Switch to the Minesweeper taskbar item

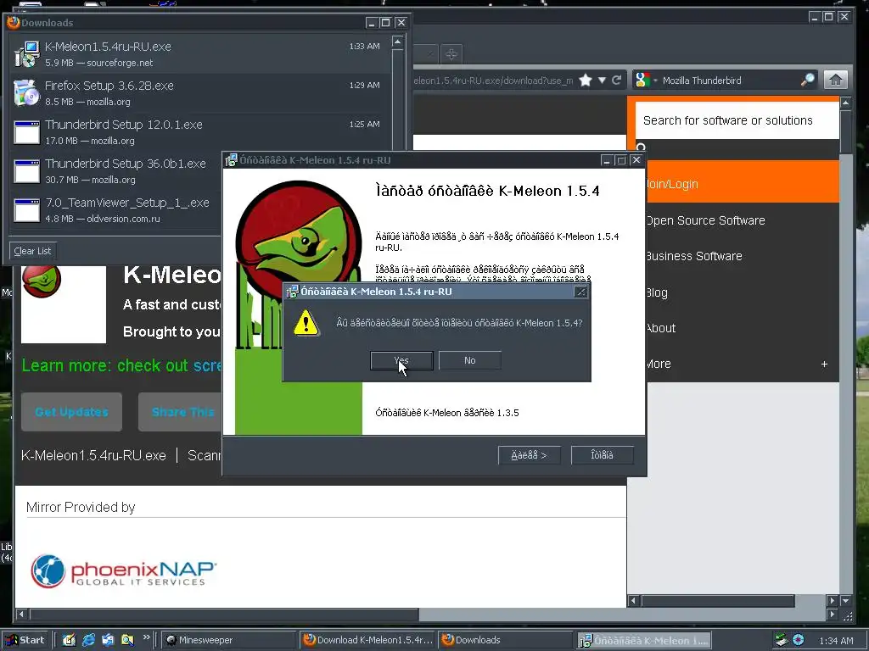click(x=229, y=640)
